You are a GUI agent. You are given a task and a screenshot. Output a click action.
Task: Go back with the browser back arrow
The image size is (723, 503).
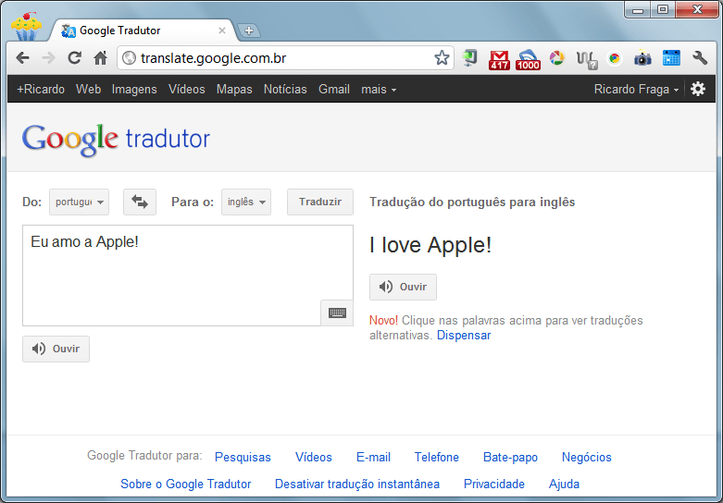click(x=22, y=58)
